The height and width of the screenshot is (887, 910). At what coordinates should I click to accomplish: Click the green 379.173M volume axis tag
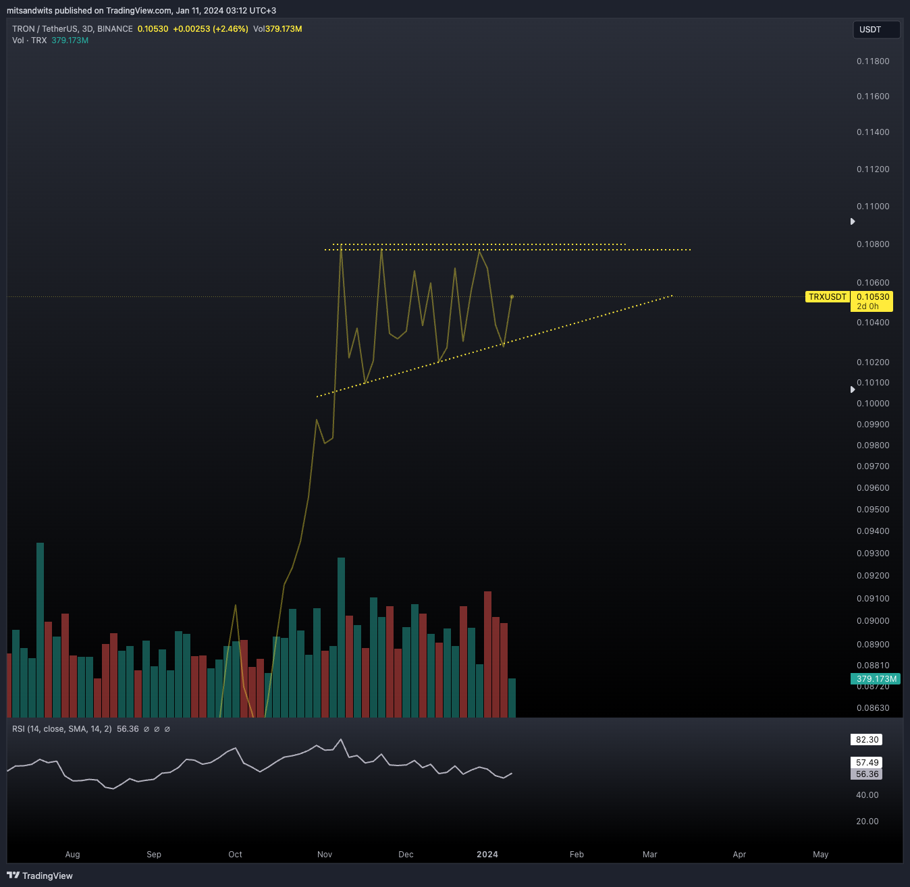(x=876, y=679)
